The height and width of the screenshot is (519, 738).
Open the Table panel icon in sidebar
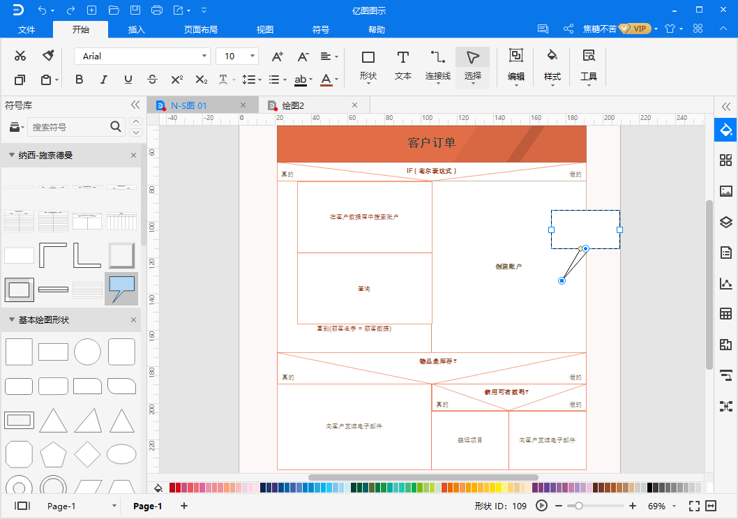click(725, 314)
